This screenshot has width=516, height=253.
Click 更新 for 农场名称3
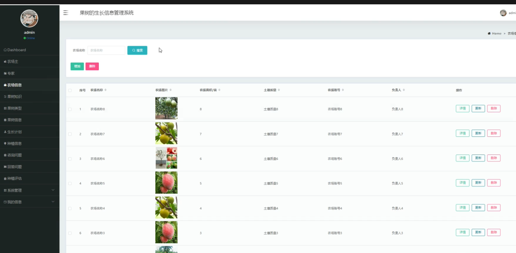[x=478, y=232]
